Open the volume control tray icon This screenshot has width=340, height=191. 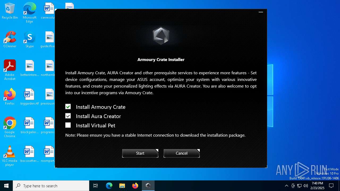tap(306, 186)
